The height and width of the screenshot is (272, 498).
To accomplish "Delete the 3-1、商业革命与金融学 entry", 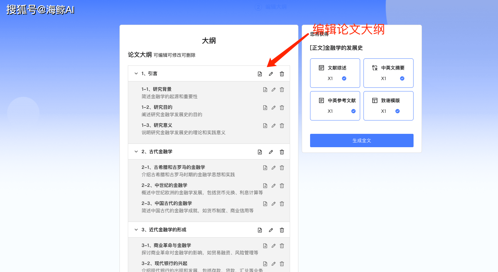I will point(282,246).
